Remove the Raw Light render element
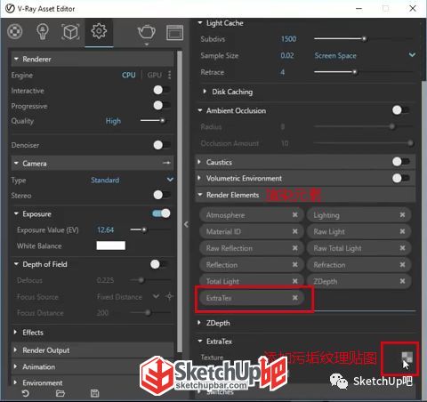Image resolution: width=427 pixels, height=402 pixels. [402, 231]
